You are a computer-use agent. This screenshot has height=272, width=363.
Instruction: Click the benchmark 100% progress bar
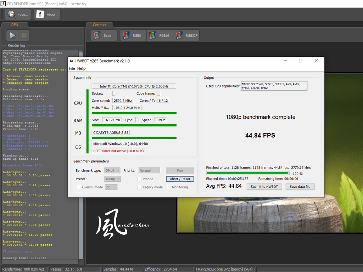point(248,173)
